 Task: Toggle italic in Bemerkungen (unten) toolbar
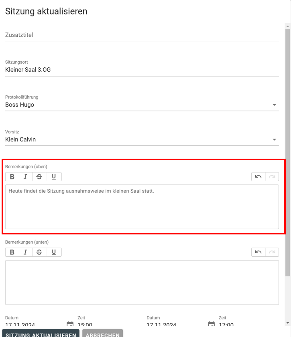pyautogui.click(x=25, y=252)
